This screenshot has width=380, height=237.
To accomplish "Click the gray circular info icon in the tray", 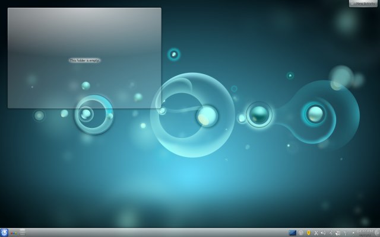I will pos(301,233).
